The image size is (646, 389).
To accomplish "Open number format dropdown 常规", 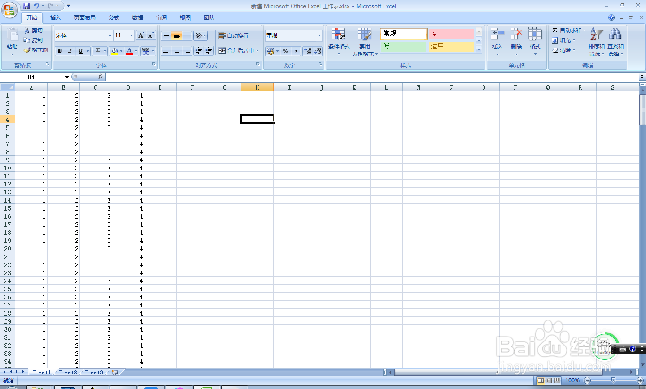I will click(x=319, y=35).
